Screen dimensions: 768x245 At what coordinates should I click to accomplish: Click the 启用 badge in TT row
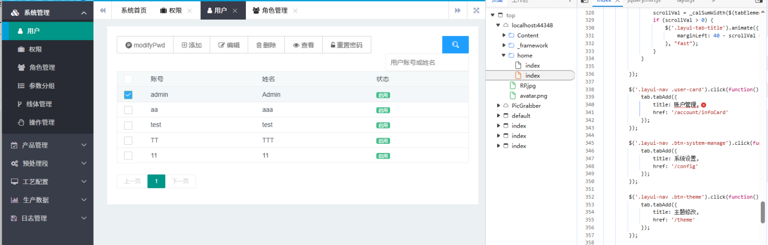[383, 141]
